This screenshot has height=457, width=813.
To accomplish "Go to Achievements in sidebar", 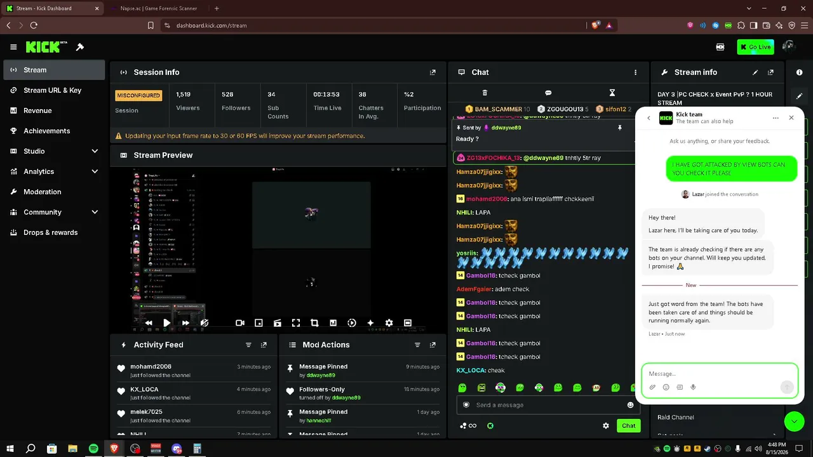I will tap(54, 131).
